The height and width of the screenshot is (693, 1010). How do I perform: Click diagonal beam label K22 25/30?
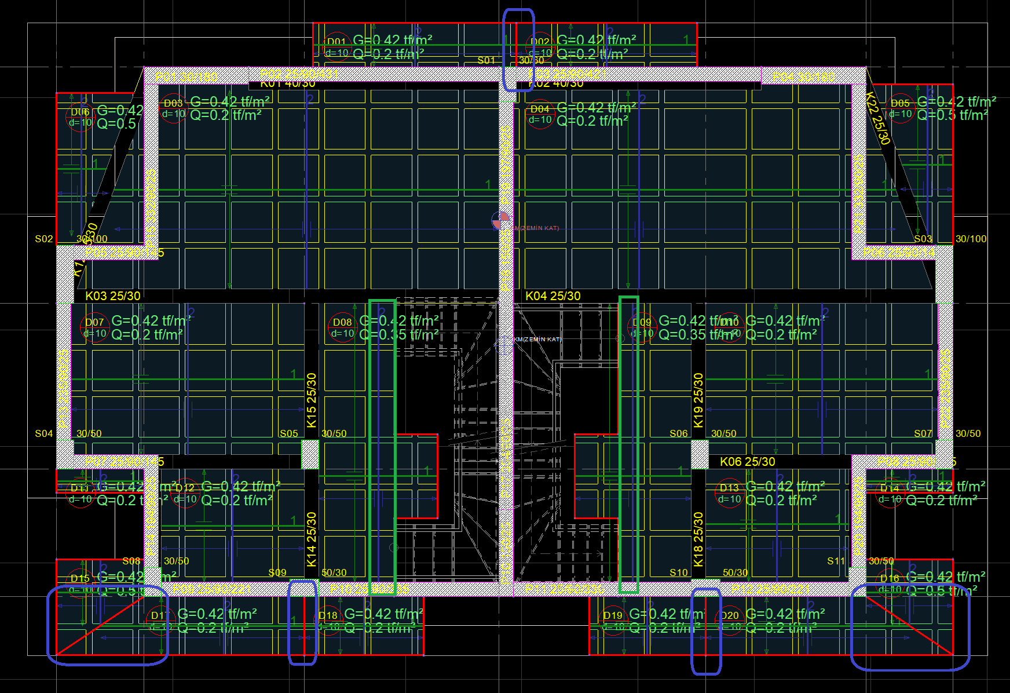click(878, 119)
